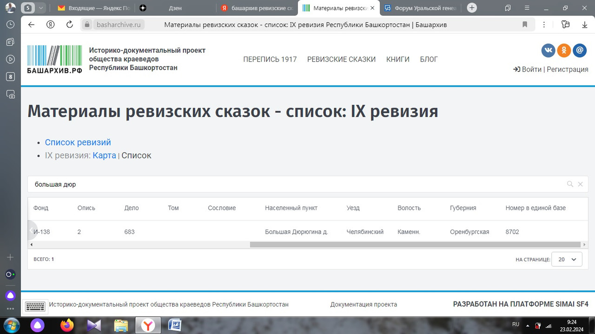This screenshot has height=334, width=595.
Task: Switch to the 'Форум Уральской генеа' tab
Action: [424, 8]
